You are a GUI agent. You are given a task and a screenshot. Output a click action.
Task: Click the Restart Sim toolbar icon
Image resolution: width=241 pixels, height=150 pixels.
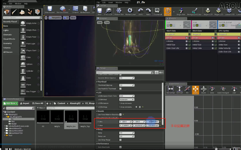(x=119, y=11)
